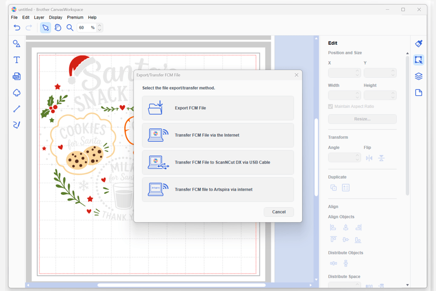436x291 pixels.
Task: Click the Width value stepper
Action: (358, 95)
